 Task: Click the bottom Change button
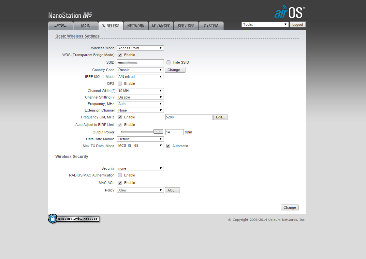pyautogui.click(x=290, y=207)
